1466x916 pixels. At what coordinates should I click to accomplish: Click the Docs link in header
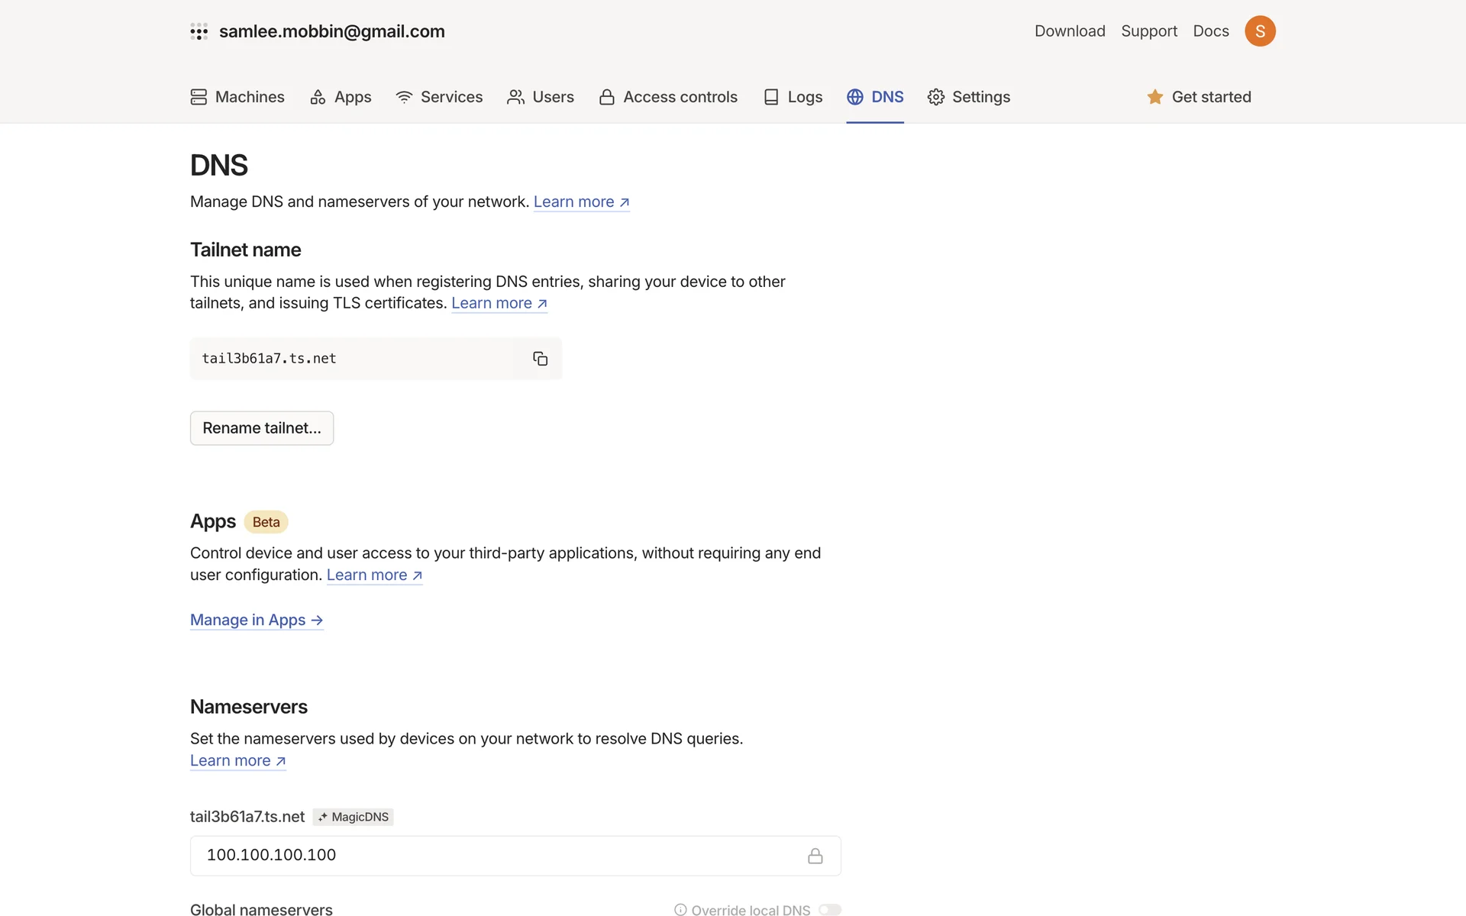(x=1210, y=31)
